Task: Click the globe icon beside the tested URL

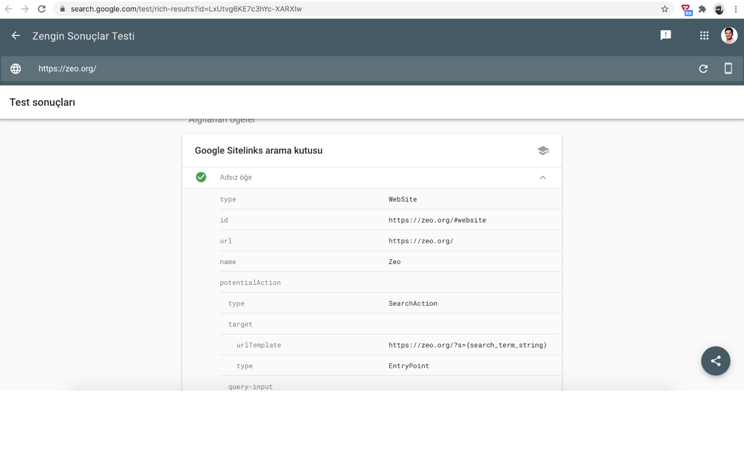Action: coord(15,69)
